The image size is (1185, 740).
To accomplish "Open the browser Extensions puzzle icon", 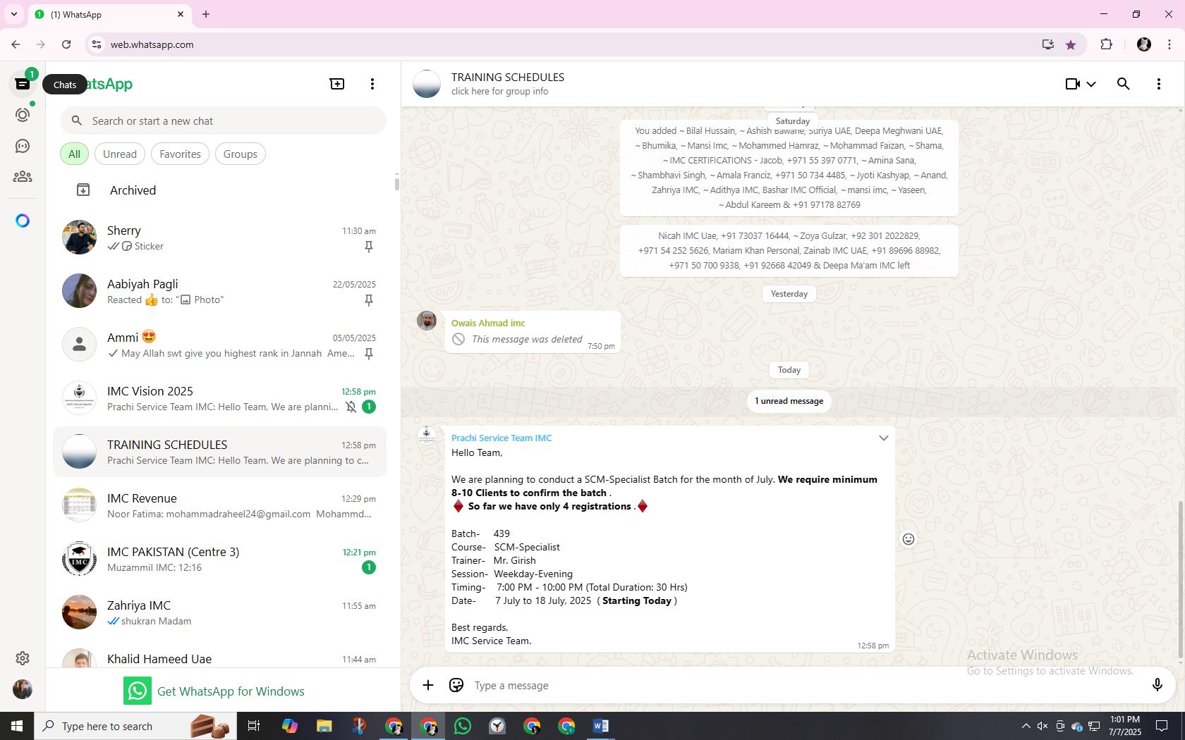I will point(1106,44).
